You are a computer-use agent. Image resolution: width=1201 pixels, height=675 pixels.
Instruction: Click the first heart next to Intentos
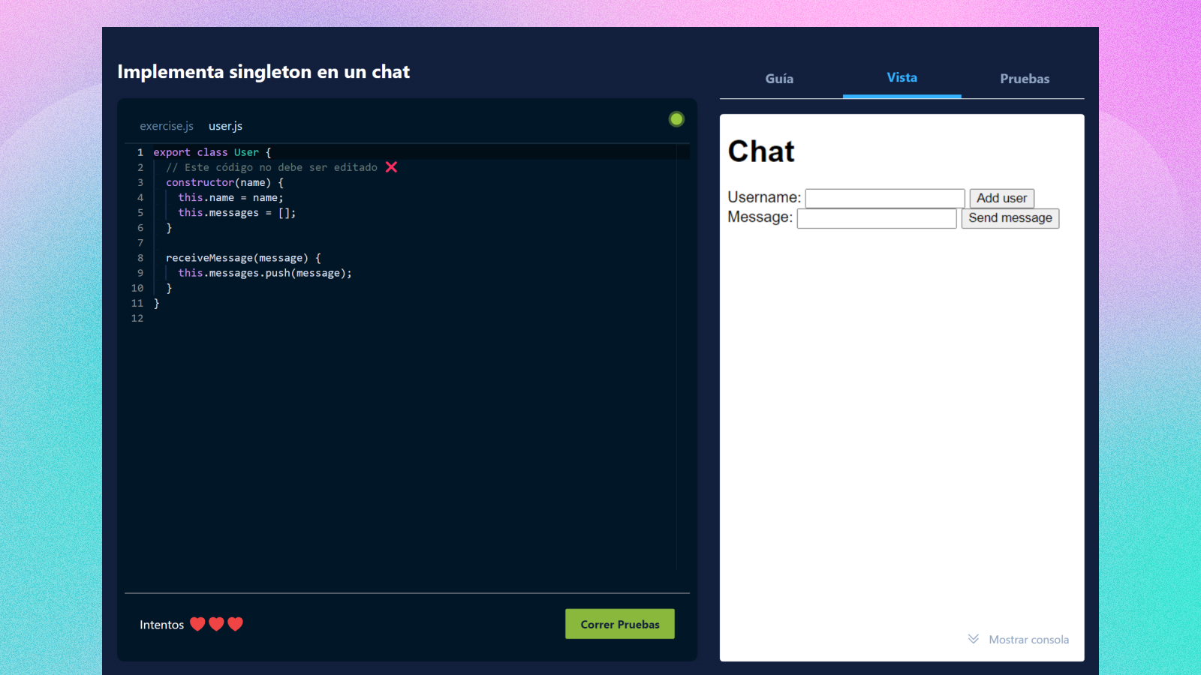(x=197, y=624)
